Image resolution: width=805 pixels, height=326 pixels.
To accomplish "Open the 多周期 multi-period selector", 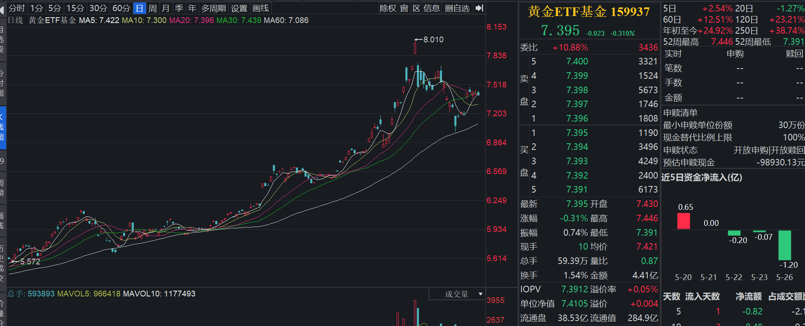I will point(214,8).
